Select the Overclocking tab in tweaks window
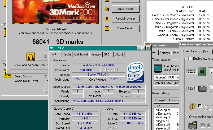The height and width of the screenshot is (130, 213). 192,51
